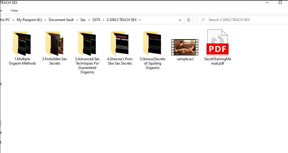Click the sample.avi file name
This screenshot has height=153, width=288.
(185, 59)
